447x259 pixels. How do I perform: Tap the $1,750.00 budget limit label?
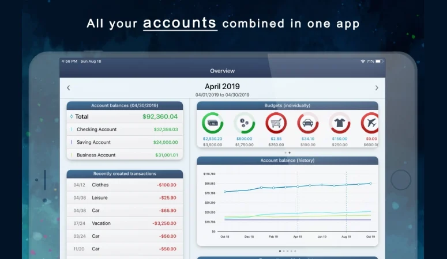[245, 145]
